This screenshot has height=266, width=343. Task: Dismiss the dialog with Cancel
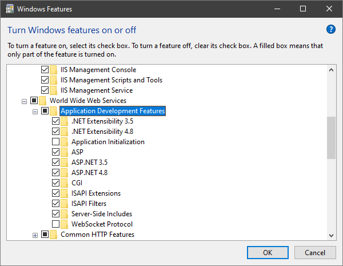pyautogui.click(x=315, y=252)
